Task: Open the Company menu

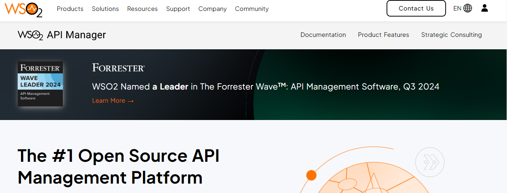Action: click(212, 9)
